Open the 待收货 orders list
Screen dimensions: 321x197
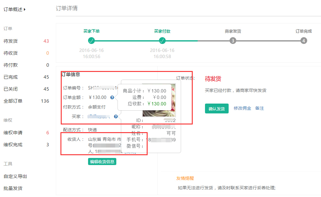point(11,53)
